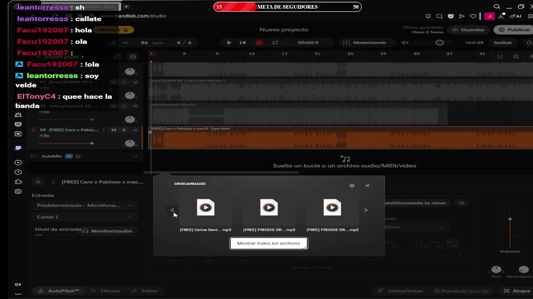Switch to the AutoPitch tab
The width and height of the screenshot is (533, 299).
(59, 291)
